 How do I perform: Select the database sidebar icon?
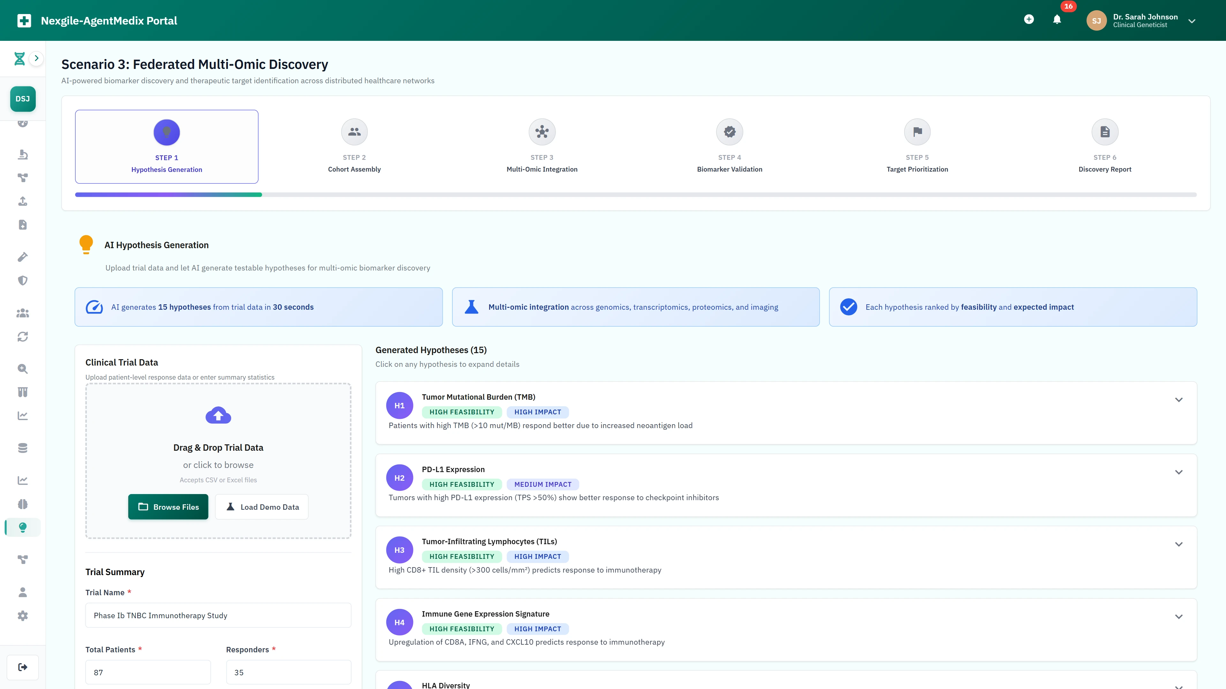22,448
